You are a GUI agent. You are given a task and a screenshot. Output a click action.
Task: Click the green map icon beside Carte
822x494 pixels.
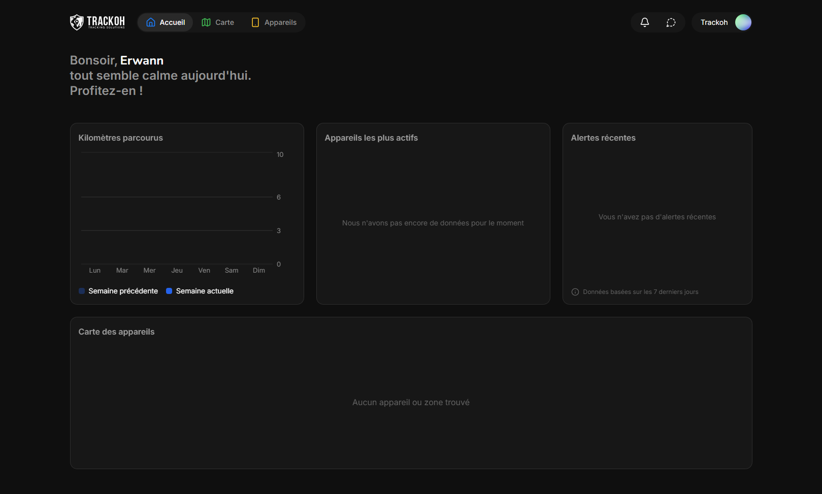(x=206, y=22)
